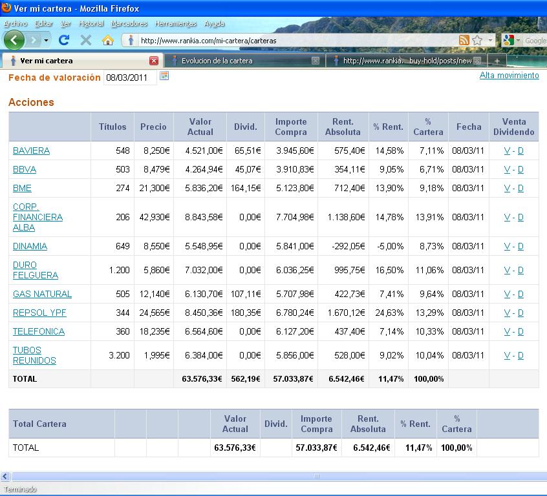Go to the home page icon

[x=108, y=40]
